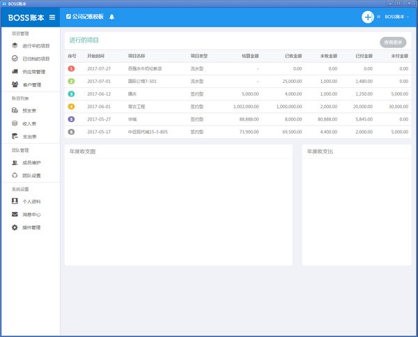Viewport: 418px width, 337px height.
Task: Click the white plus add button
Action: click(x=367, y=17)
